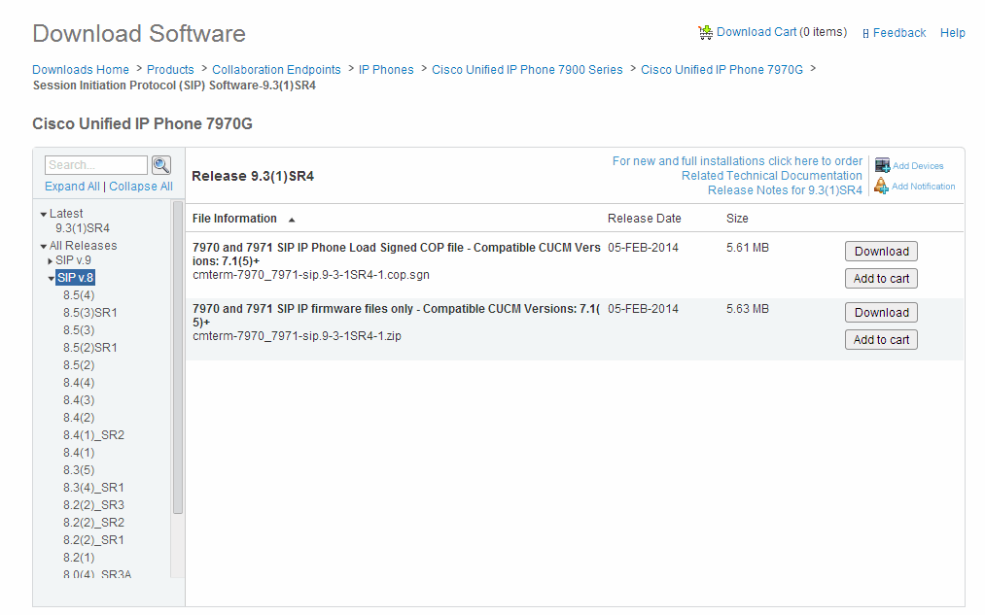Go to Products breadcrumb
Image resolution: width=985 pixels, height=615 pixels.
(170, 70)
